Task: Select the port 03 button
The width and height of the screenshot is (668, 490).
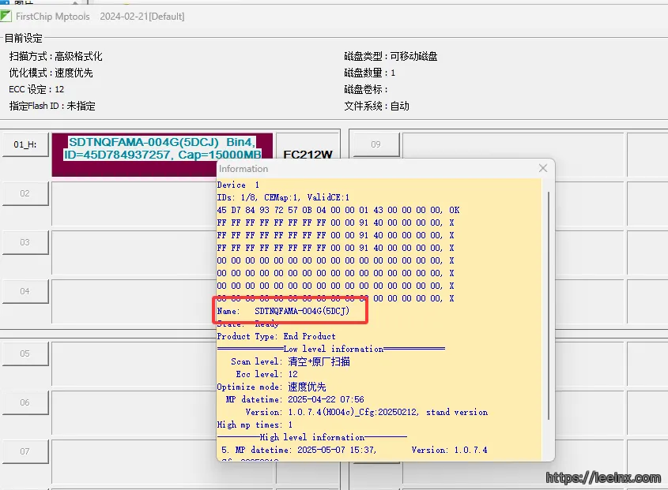Action: point(25,242)
